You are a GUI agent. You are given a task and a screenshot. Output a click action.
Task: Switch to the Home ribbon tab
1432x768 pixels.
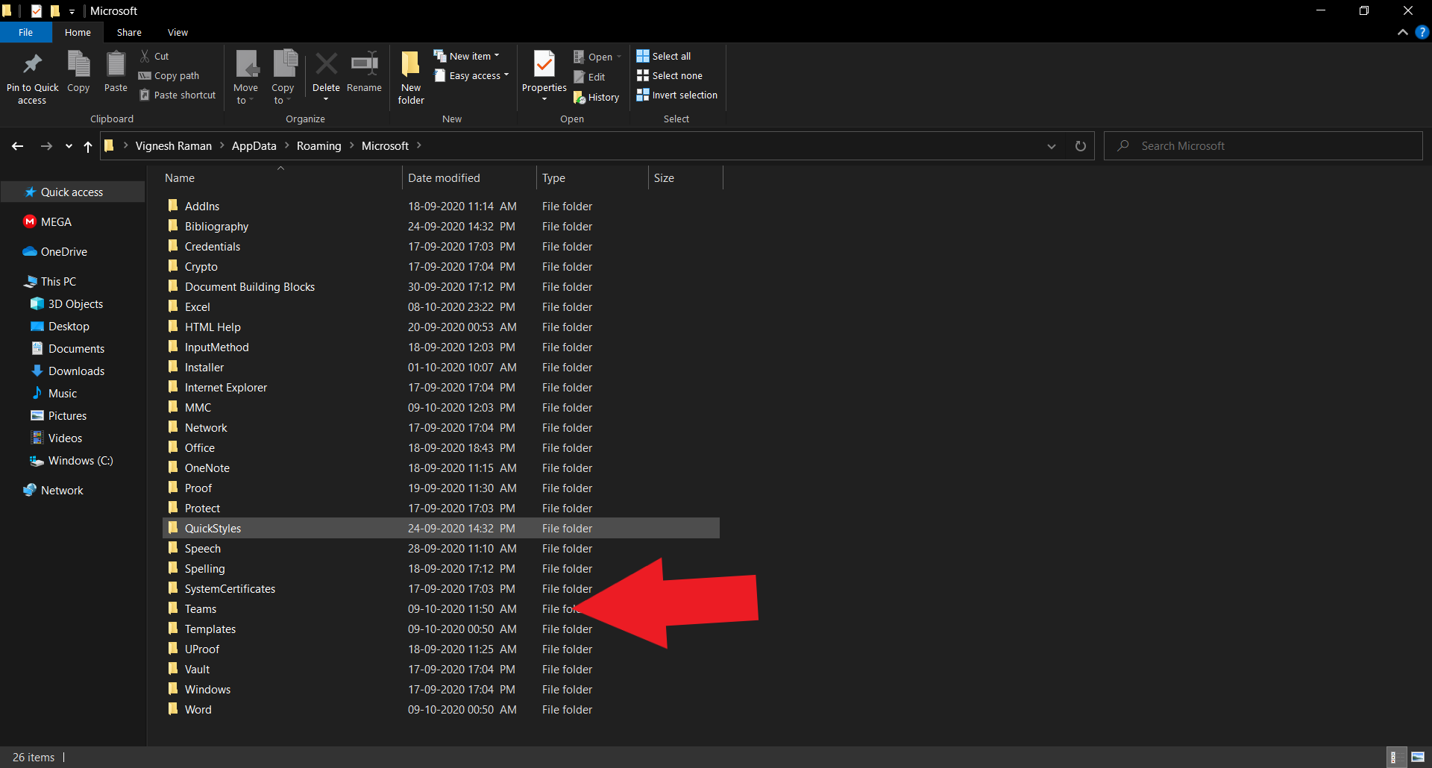coord(78,32)
